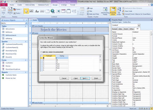The width and height of the screenshot is (153, 110).
Task: Collapse the Forms group
Action: click(x=26, y=60)
